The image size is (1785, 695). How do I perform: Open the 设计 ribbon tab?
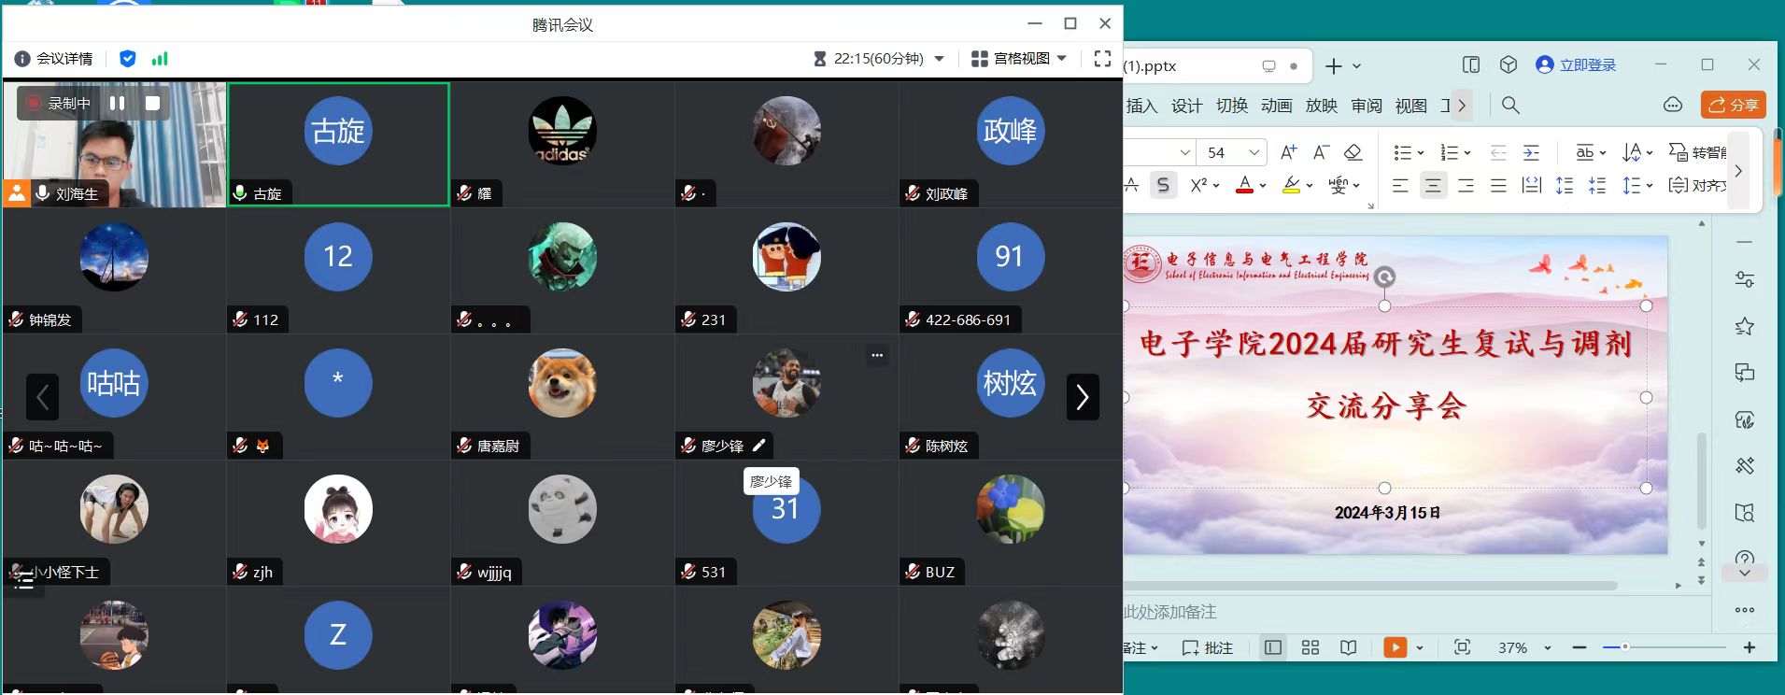coord(1187,106)
